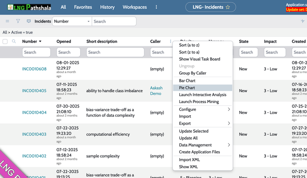Favorite LNG- Incidents with star icon
This screenshot has height=178, width=307.
[228, 7]
